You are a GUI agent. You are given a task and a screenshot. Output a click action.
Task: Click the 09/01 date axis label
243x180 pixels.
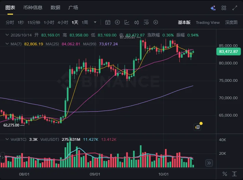click(x=95, y=174)
